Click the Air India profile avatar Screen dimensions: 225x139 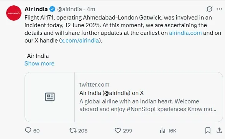pyautogui.click(x=14, y=13)
